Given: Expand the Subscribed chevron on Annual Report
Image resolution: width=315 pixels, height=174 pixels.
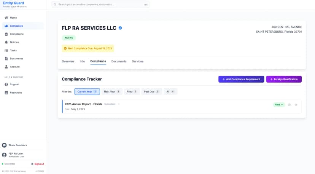Looking at the screenshot, I should (119, 104).
